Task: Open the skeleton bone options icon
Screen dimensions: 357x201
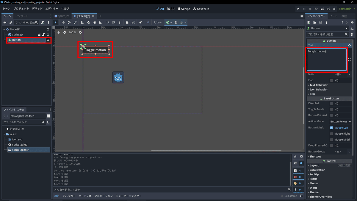Action: (140, 22)
